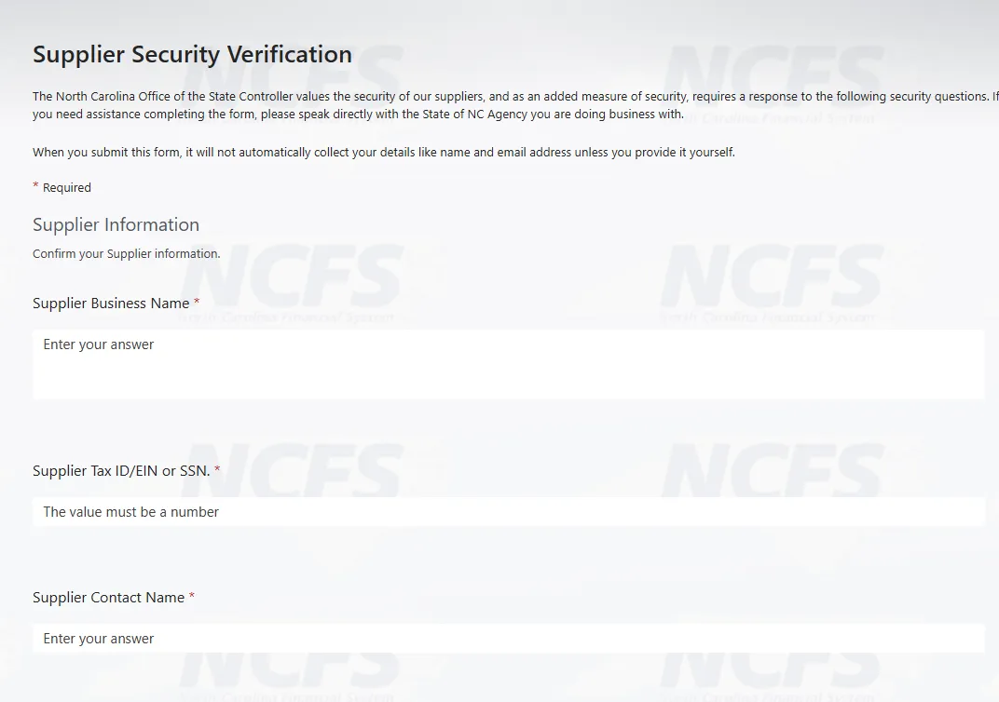Click the Supplier Tax ID/EIN or SSN label
The width and height of the screenshot is (999, 702).
[121, 471]
